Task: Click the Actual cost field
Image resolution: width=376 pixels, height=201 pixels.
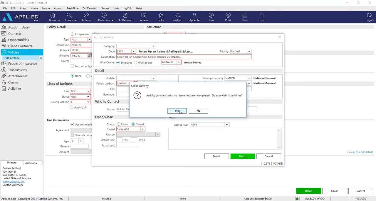Action: pos(127,145)
